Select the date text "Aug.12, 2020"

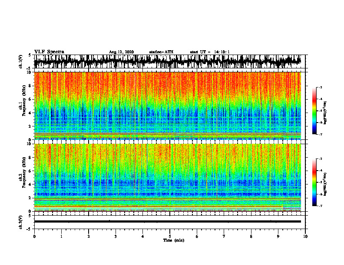pyautogui.click(x=121, y=52)
